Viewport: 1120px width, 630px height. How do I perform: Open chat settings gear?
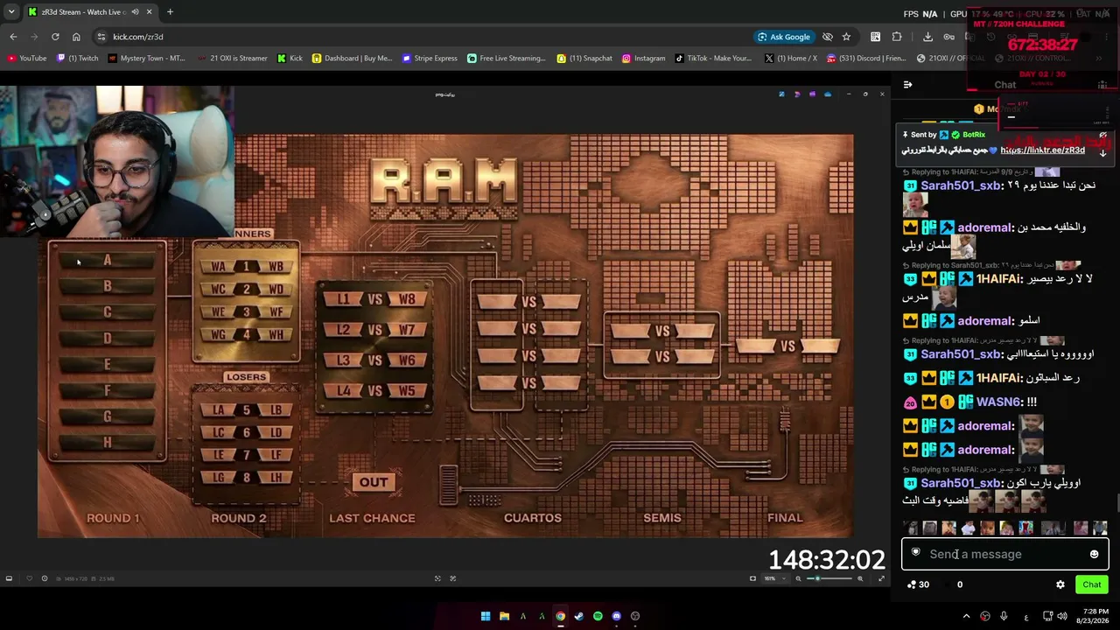pyautogui.click(x=1060, y=584)
